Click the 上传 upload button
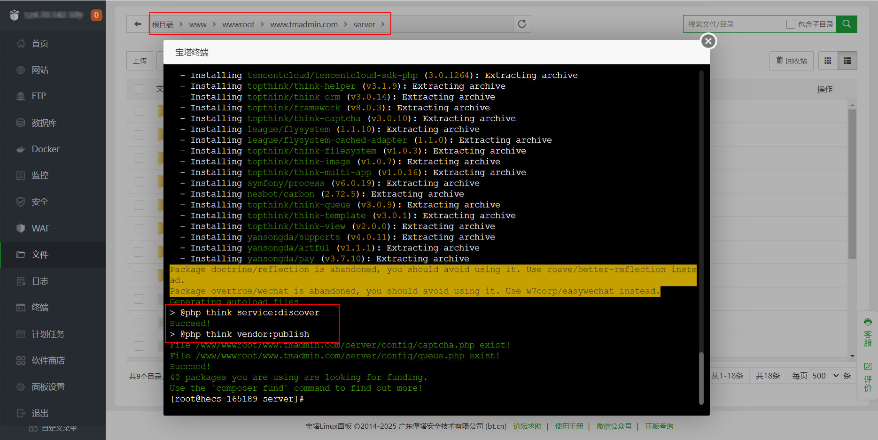Image resolution: width=878 pixels, height=440 pixels. [140, 61]
